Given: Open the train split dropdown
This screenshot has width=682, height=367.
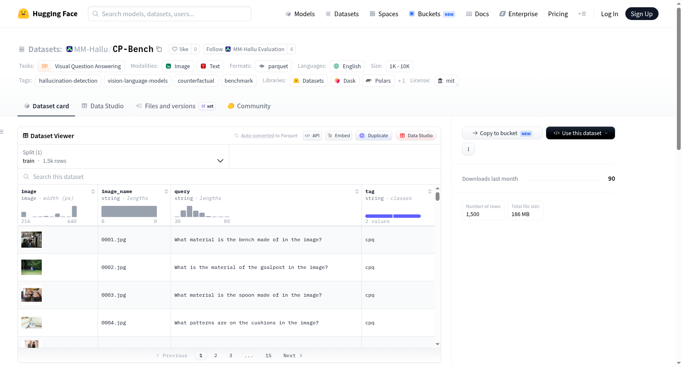Looking at the screenshot, I should coord(123,156).
